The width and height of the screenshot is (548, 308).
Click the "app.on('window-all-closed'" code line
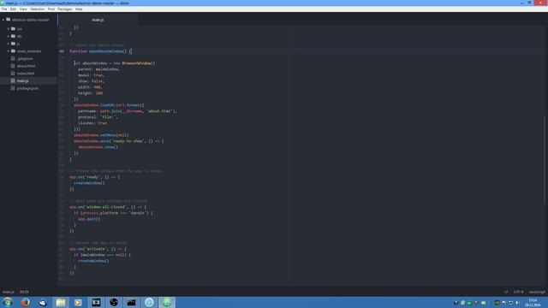[x=108, y=207]
